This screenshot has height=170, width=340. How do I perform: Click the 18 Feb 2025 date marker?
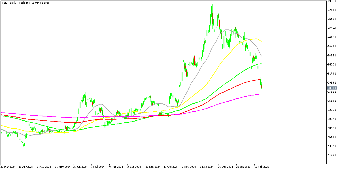262,167
